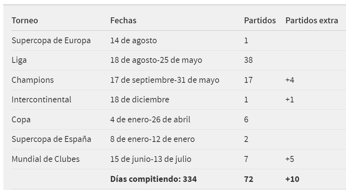The height and width of the screenshot is (190, 346).
Task: Click the total matches value 72
Action: click(249, 179)
